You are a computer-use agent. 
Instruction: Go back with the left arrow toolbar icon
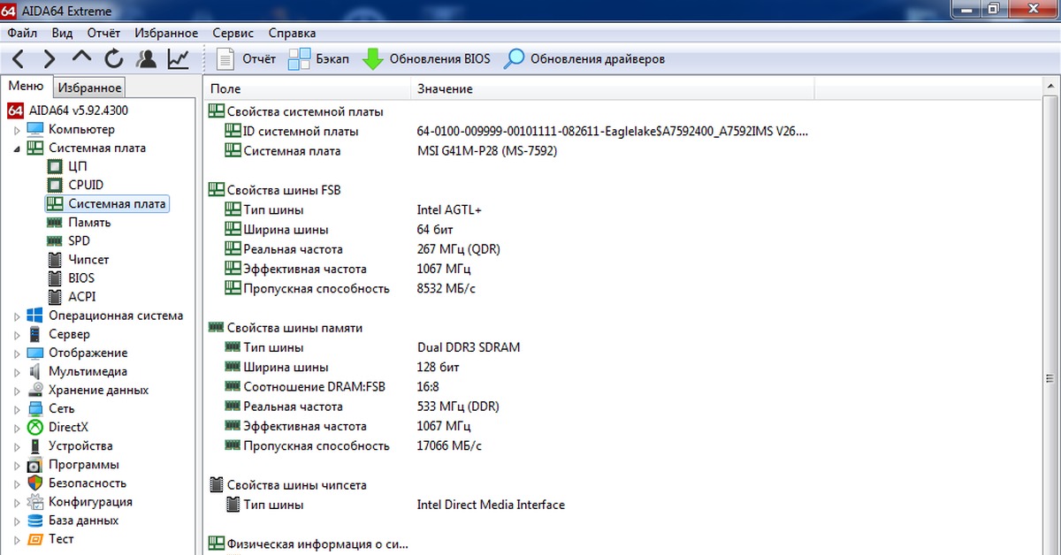pyautogui.click(x=19, y=59)
